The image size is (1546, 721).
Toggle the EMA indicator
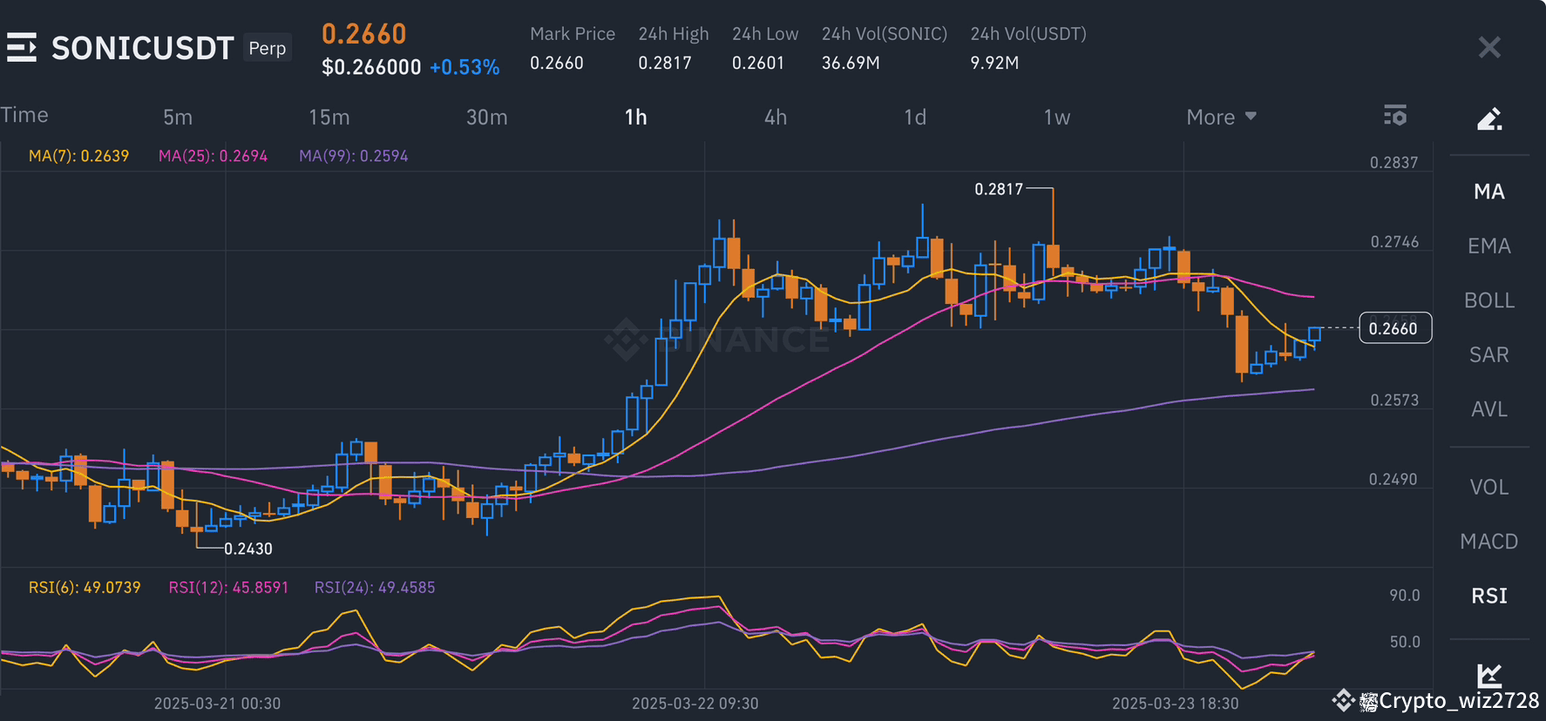coord(1489,246)
